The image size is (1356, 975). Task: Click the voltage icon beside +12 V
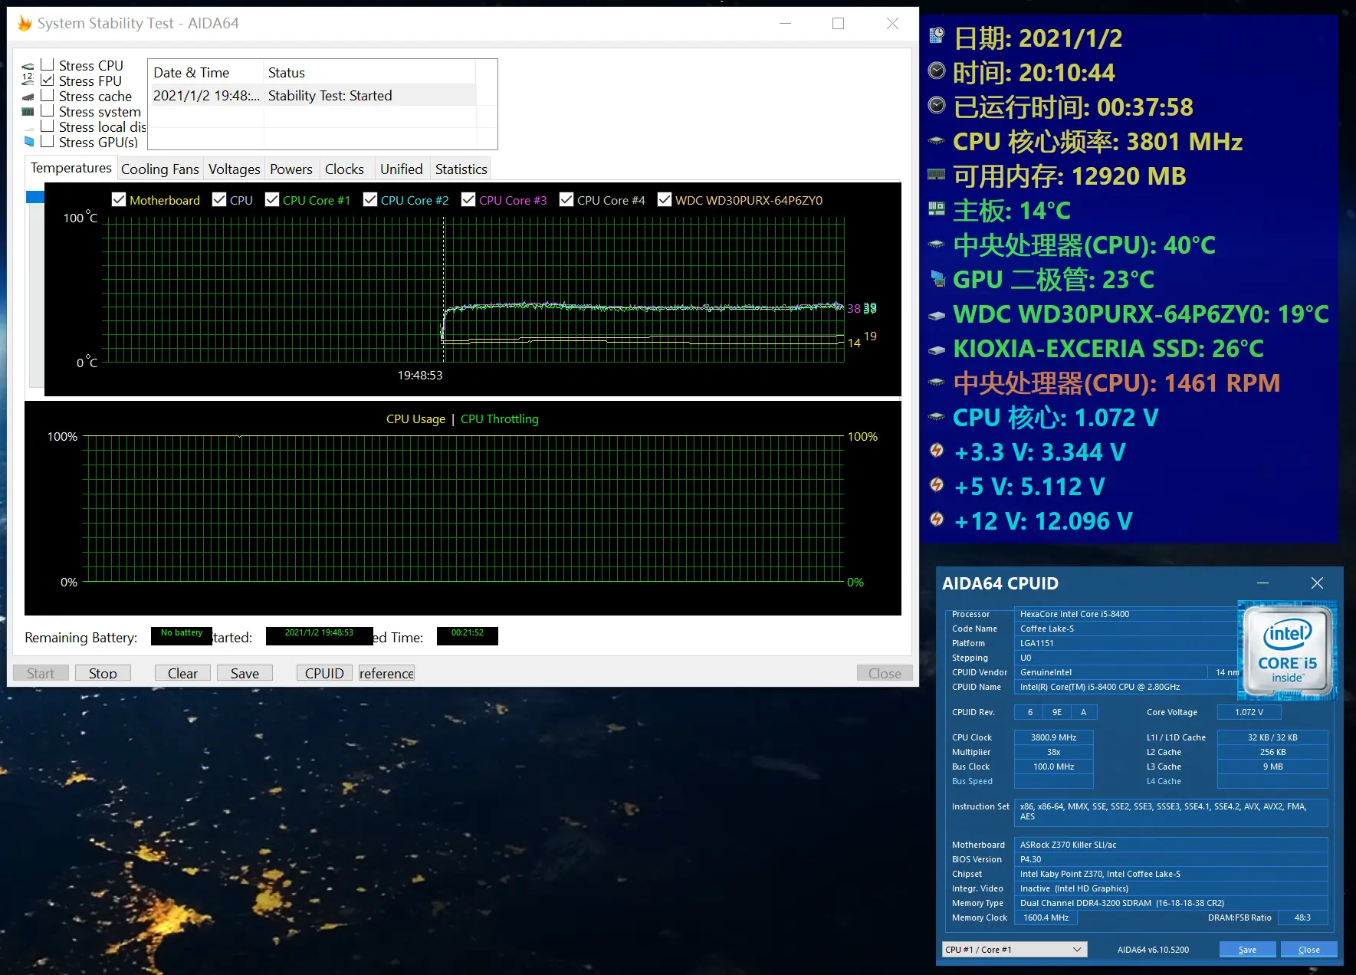click(937, 519)
